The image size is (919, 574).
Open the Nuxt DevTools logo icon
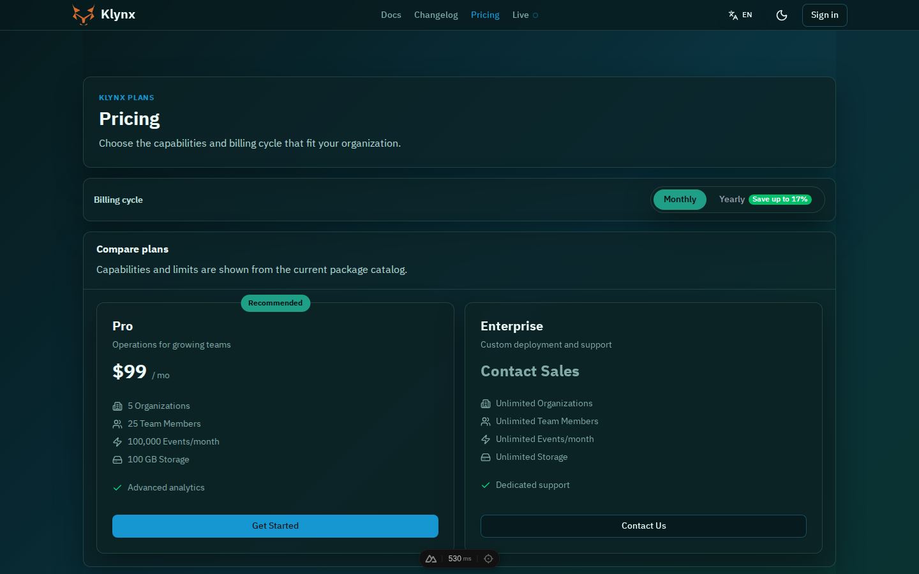[431, 559]
